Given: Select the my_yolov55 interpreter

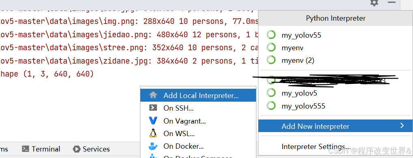Looking at the screenshot, I should point(336,35).
